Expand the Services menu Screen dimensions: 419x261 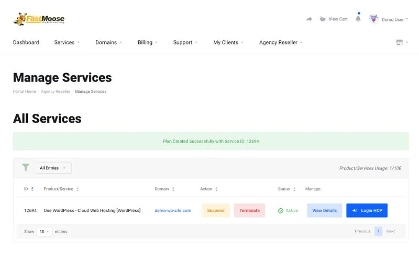pos(67,42)
